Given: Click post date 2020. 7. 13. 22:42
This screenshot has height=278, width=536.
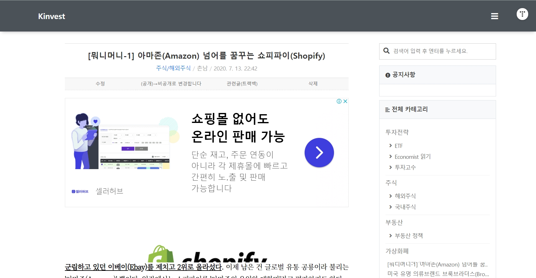Looking at the screenshot, I should (x=235, y=69).
